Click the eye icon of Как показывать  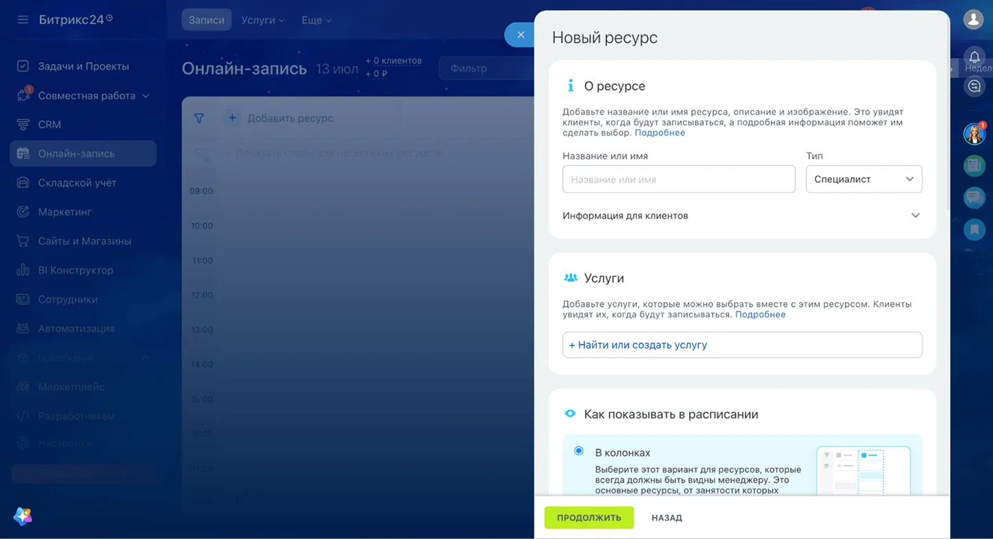[570, 414]
